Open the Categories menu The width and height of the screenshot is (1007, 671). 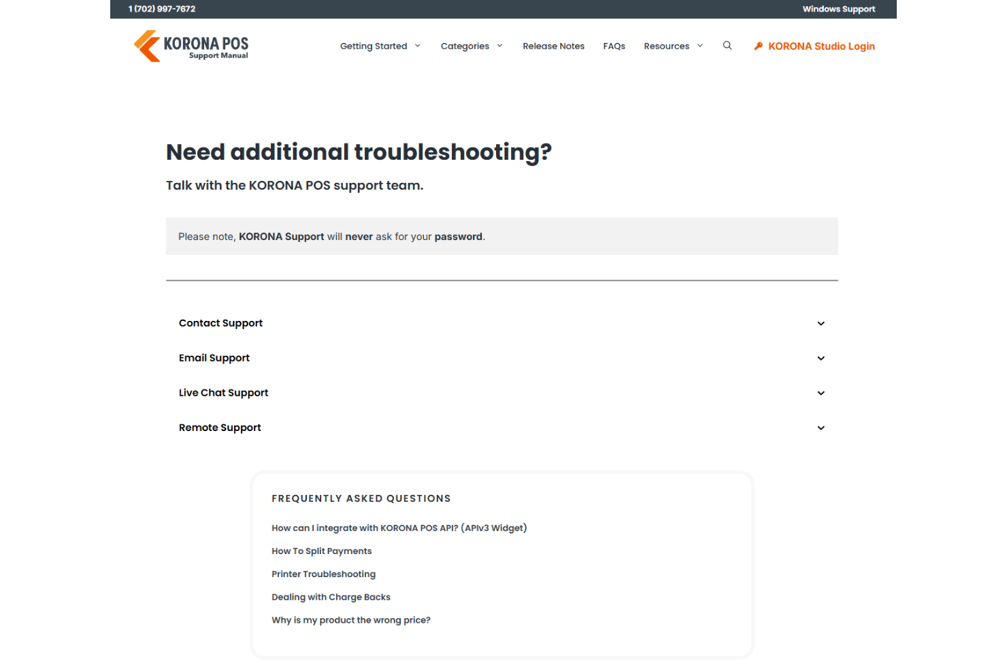point(465,46)
